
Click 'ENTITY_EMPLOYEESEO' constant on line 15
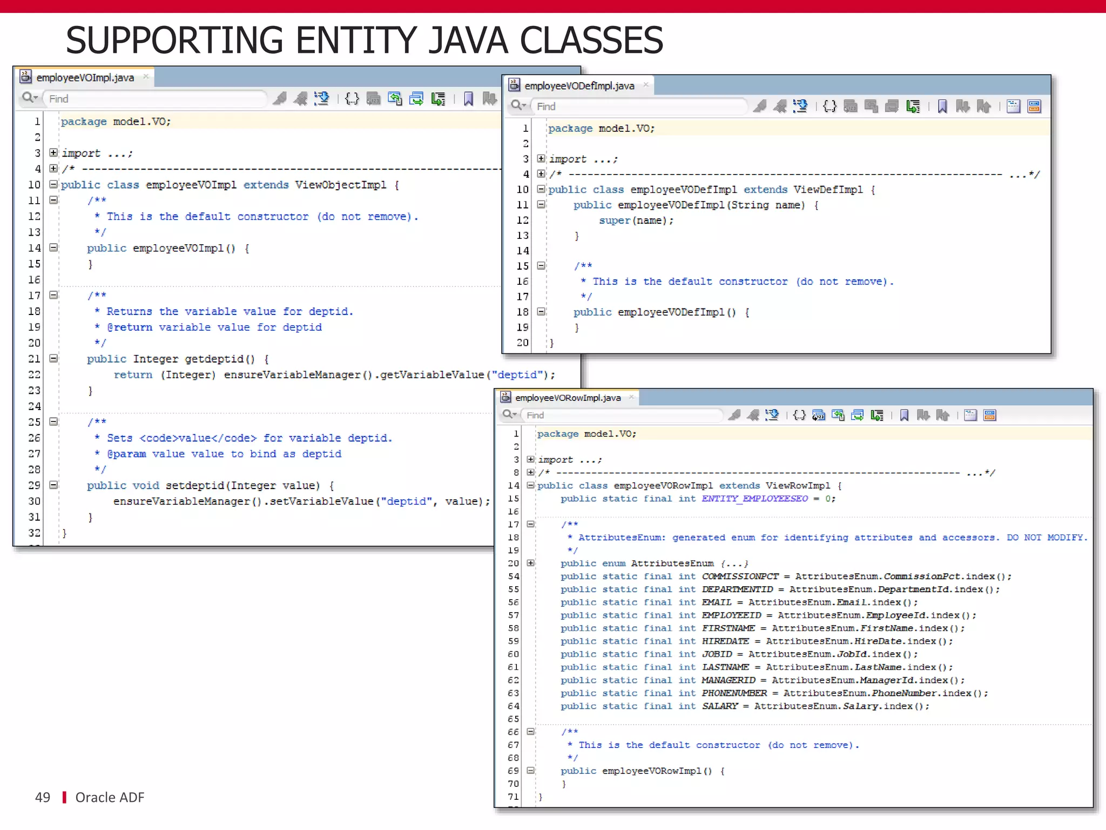tap(755, 498)
